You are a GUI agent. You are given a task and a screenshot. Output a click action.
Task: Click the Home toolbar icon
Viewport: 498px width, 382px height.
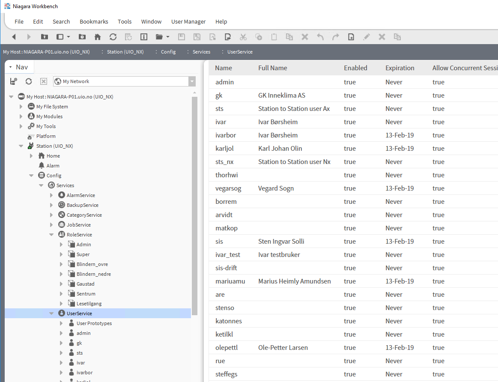click(x=98, y=37)
